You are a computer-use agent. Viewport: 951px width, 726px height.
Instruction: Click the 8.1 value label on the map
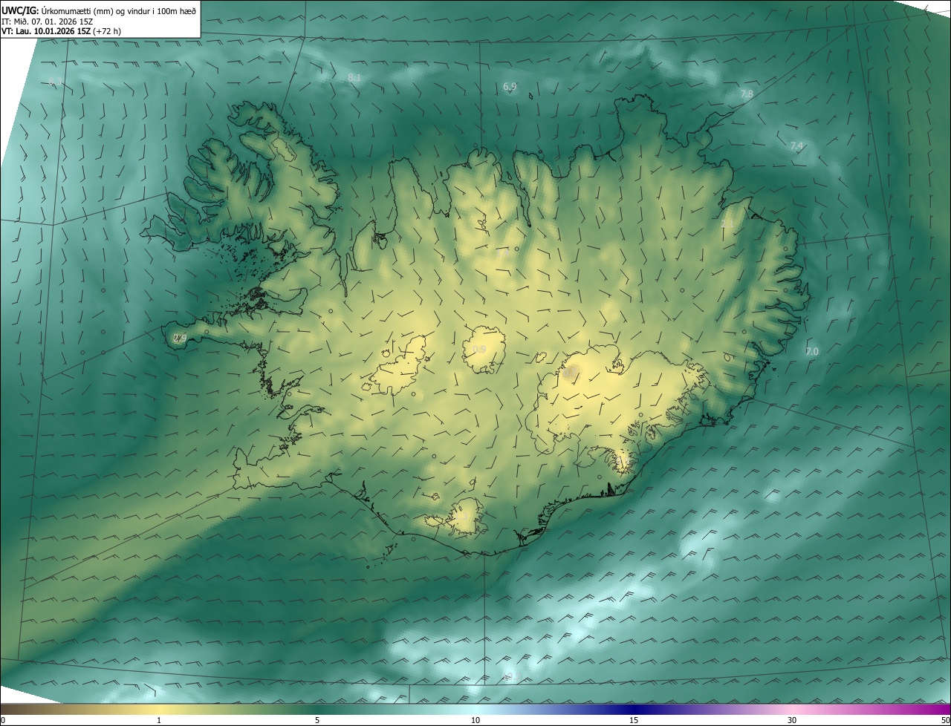354,77
